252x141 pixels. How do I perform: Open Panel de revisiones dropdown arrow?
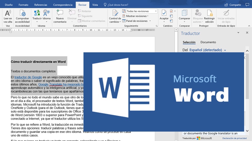tap(150, 21)
